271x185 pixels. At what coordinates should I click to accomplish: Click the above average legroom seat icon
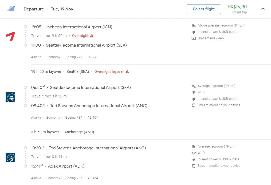pos(194,25)
